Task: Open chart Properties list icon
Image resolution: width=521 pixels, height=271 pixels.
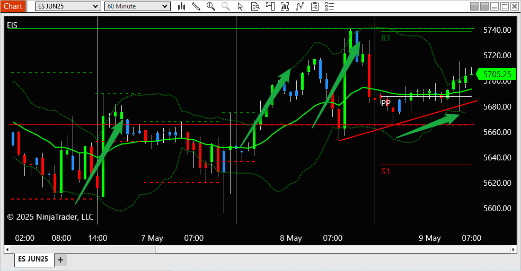Action: [329, 6]
